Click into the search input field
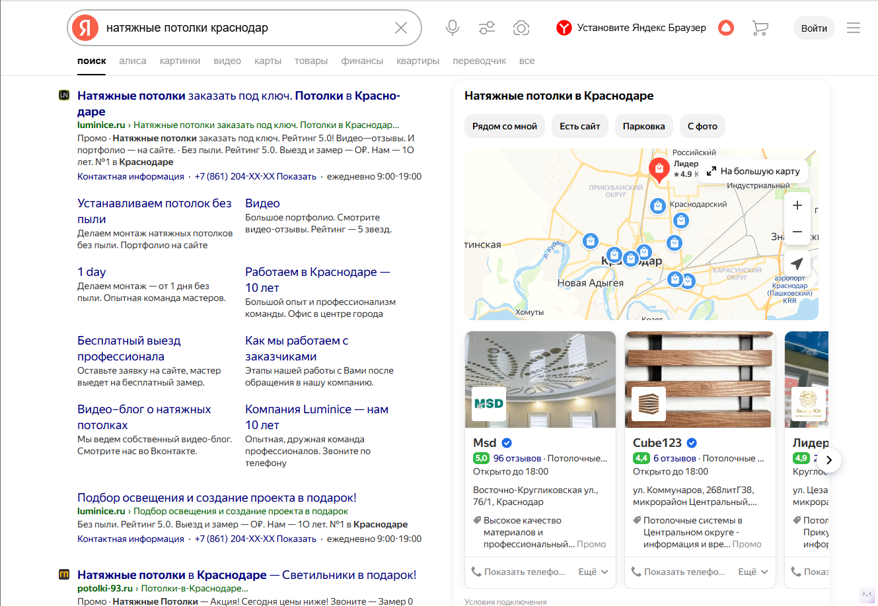Viewport: 878px width, 606px height. pyautogui.click(x=244, y=28)
